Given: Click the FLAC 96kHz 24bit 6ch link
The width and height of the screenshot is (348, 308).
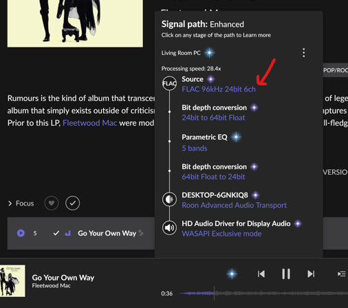Looking at the screenshot, I should pyautogui.click(x=219, y=89).
